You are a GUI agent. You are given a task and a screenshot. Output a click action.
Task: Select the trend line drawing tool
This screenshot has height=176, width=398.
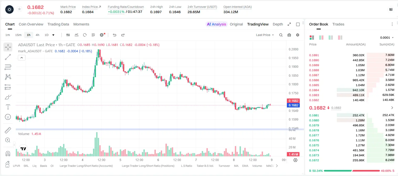[8, 57]
